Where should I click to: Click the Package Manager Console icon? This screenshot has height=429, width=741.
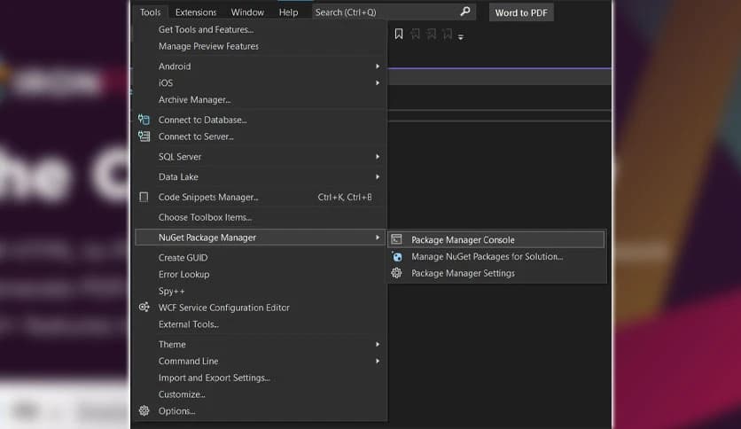[x=397, y=239]
